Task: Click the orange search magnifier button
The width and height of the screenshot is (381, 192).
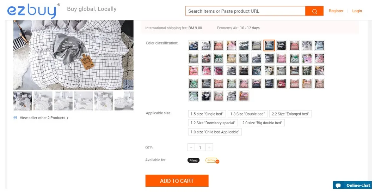Action: pyautogui.click(x=314, y=11)
